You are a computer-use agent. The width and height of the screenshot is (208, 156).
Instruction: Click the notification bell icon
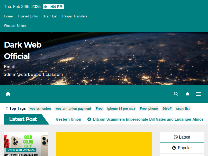[x=187, y=94]
